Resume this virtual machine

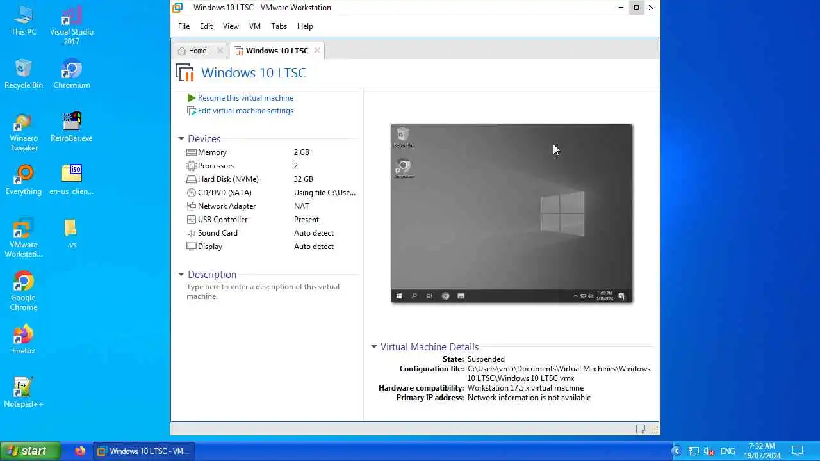[245, 98]
